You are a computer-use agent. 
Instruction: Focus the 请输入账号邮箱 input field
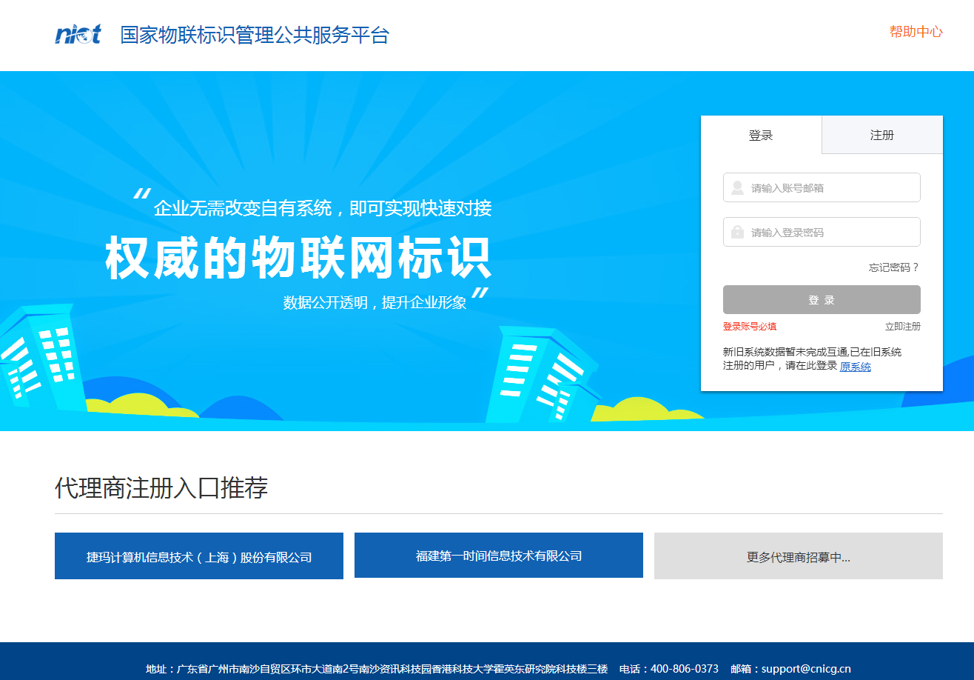click(830, 188)
